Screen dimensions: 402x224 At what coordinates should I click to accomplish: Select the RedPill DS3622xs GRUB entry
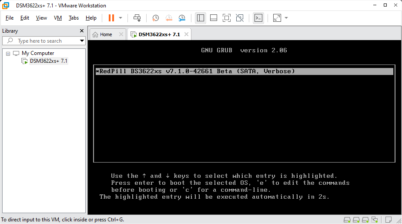pyautogui.click(x=244, y=71)
